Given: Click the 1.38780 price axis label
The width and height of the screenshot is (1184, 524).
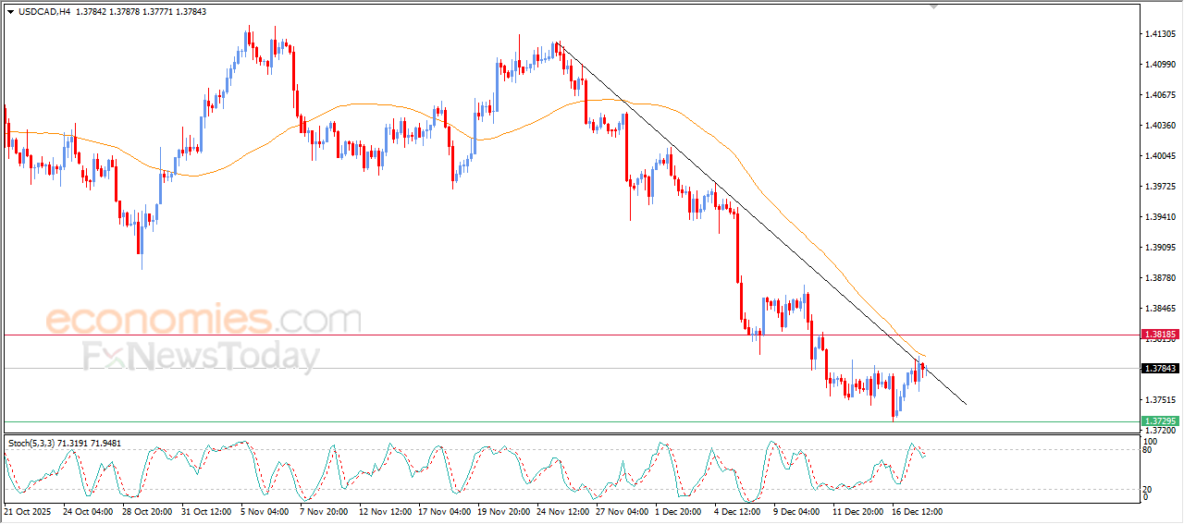Looking at the screenshot, I should point(1159,278).
